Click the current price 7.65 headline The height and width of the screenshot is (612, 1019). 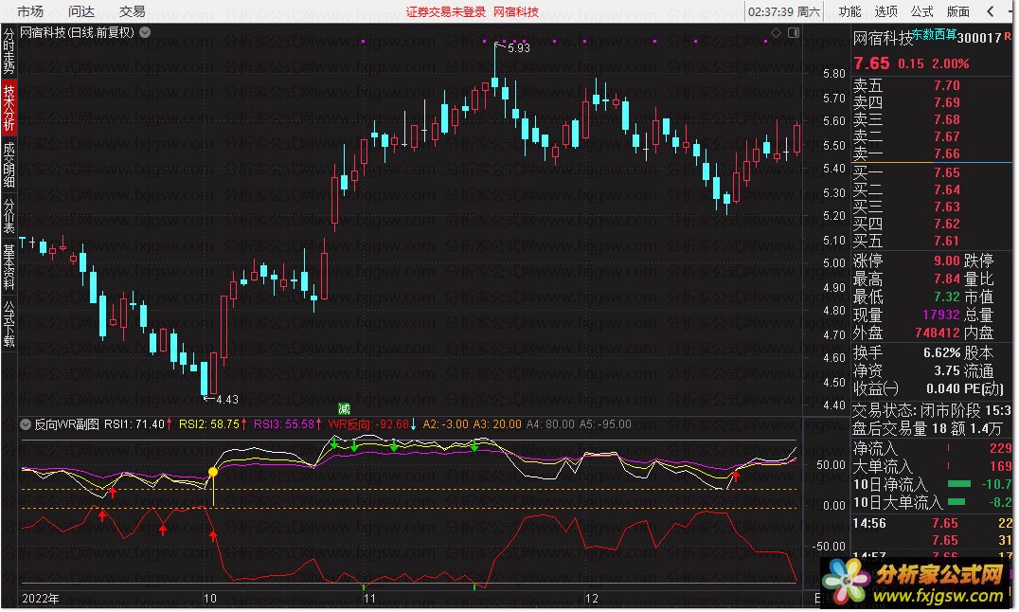(871, 63)
